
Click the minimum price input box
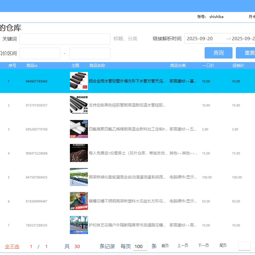coord(40,53)
